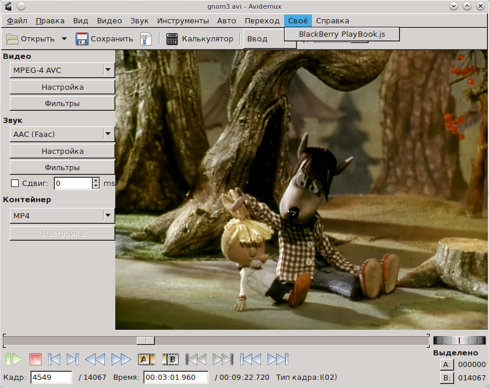Jump to first frame icon
The image size is (489, 388).
click(251, 359)
